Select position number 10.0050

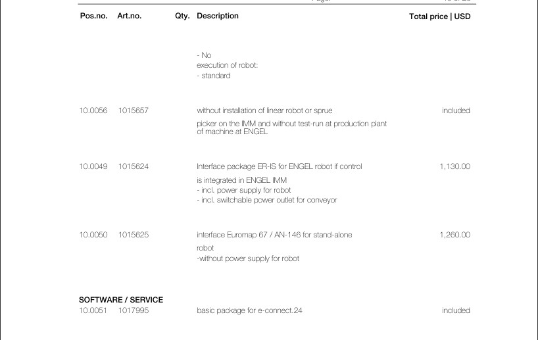tap(93, 235)
